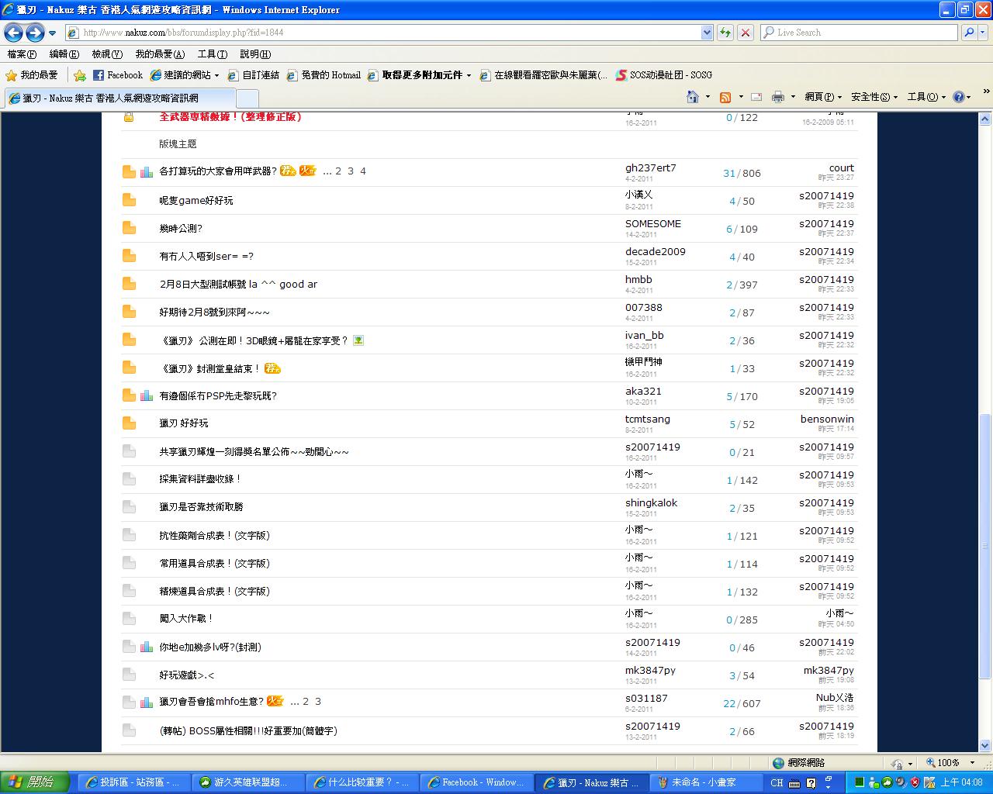993x794 pixels.
Task: Go forward with the browser Forward arrow
Action: (35, 33)
